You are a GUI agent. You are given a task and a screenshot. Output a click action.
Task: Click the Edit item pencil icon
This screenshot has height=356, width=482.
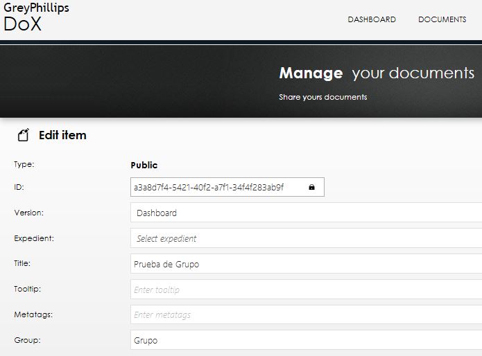point(24,135)
